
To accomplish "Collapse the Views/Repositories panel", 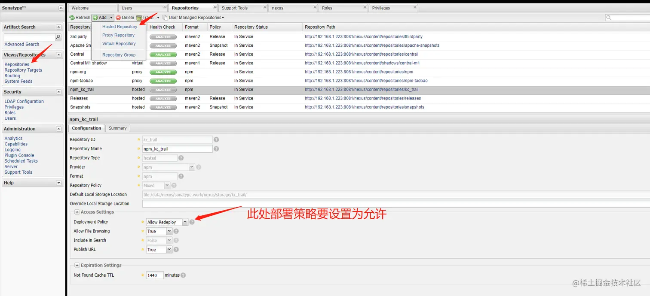I will (59, 55).
